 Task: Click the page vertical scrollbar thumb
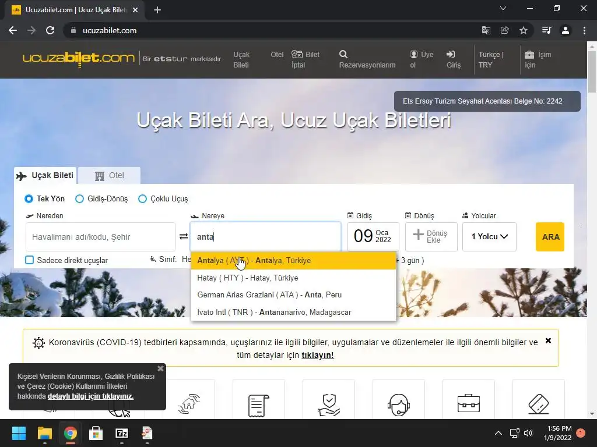(x=592, y=73)
